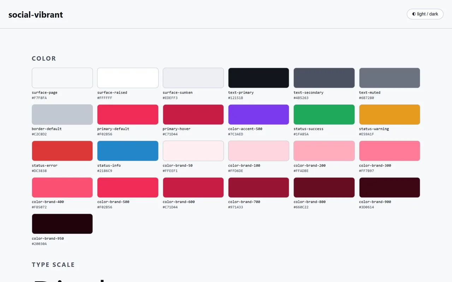Click the status-warning label text
Screen dimensions: 452x282
tap(374, 129)
